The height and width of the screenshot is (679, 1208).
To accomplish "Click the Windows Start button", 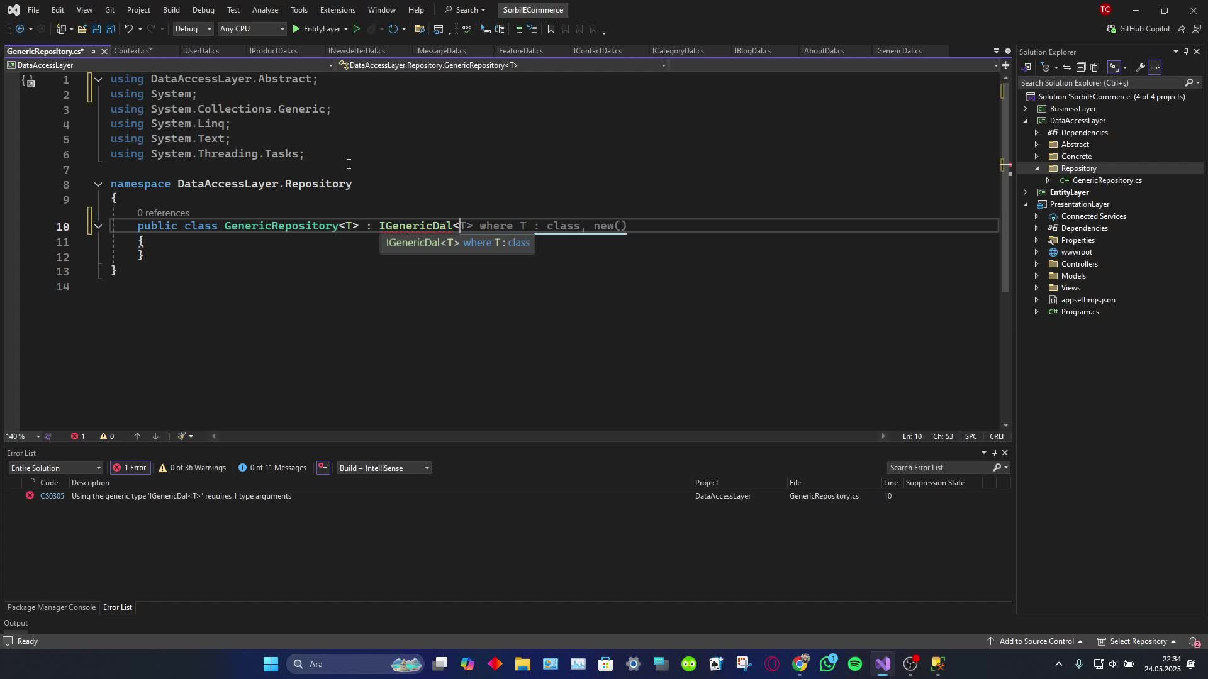I will pos(271,664).
